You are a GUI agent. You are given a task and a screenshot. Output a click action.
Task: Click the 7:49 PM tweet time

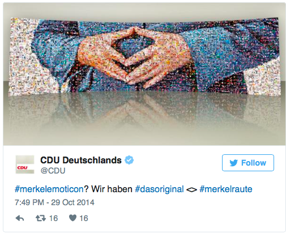click(29, 202)
